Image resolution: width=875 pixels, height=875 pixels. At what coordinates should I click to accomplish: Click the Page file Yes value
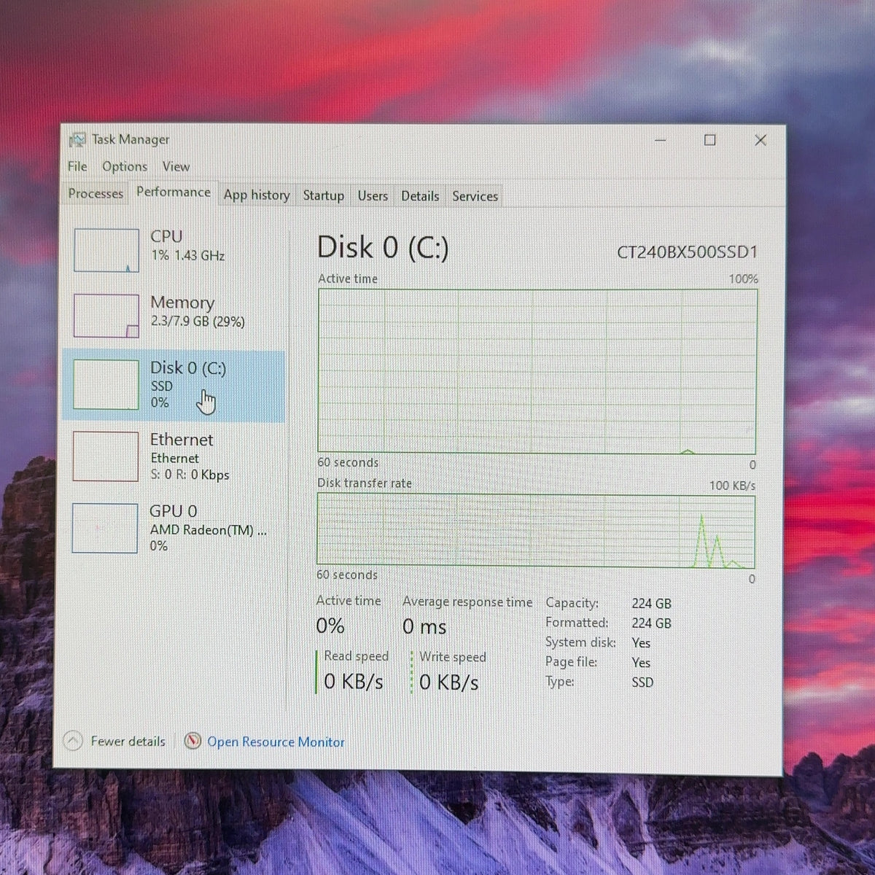point(641,663)
